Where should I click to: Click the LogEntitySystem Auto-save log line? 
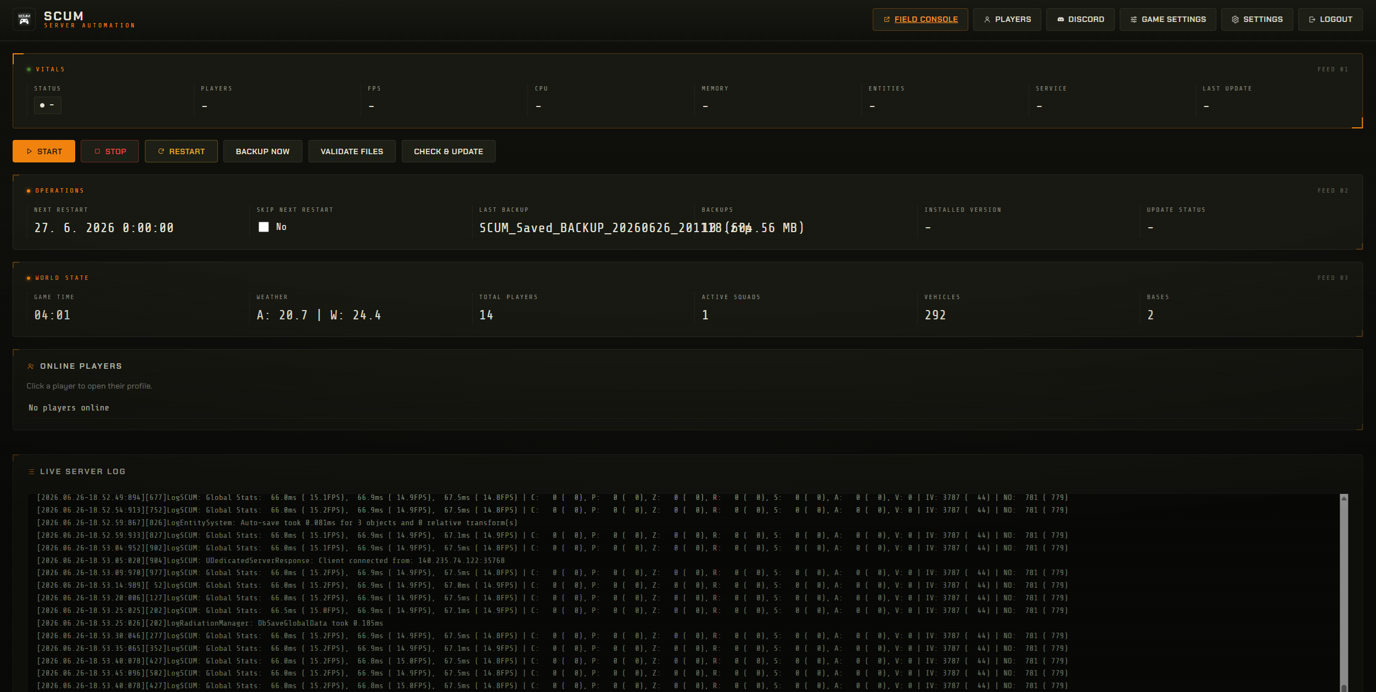pos(277,523)
